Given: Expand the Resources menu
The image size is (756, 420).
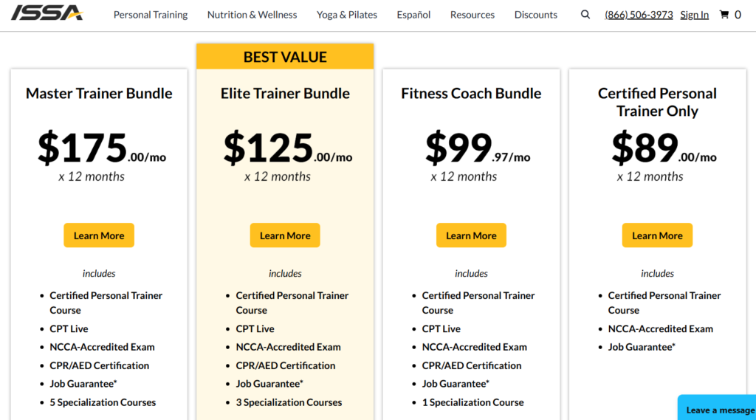Looking at the screenshot, I should coord(472,15).
